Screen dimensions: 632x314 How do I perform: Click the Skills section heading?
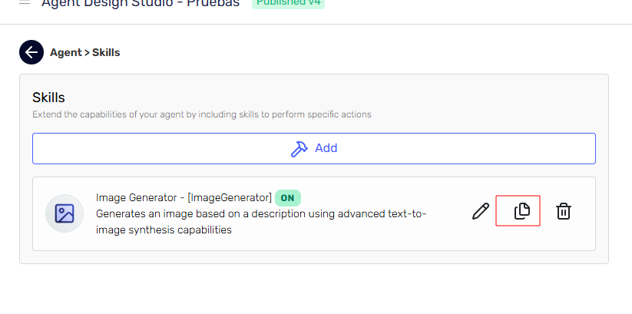point(48,98)
